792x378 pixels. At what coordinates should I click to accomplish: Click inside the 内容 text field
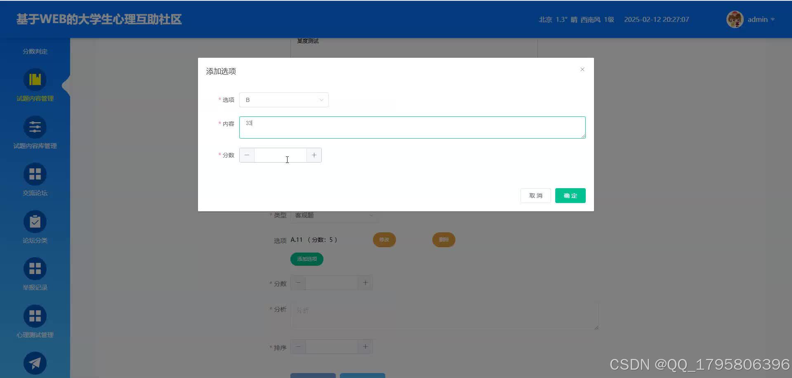pos(412,127)
